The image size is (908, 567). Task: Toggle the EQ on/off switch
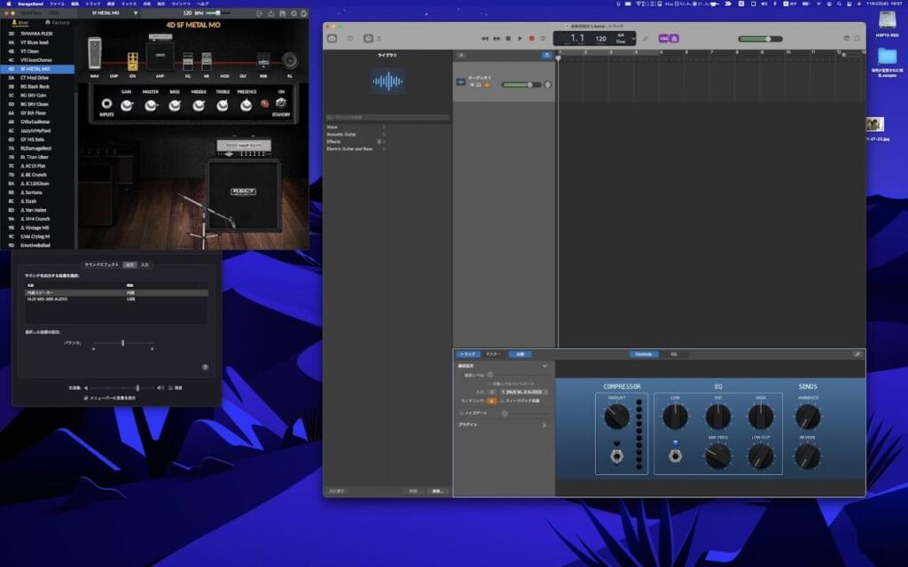click(675, 456)
